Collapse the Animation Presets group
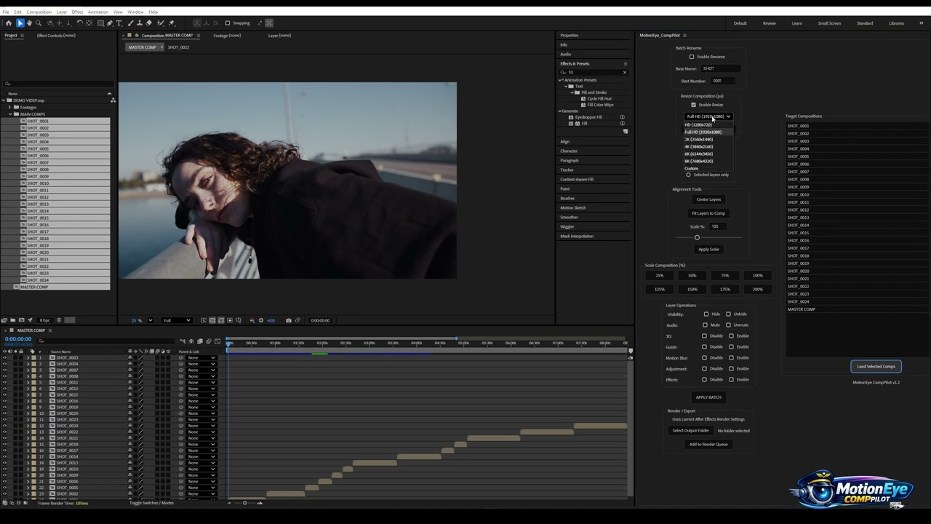931x524 pixels. tap(561, 80)
